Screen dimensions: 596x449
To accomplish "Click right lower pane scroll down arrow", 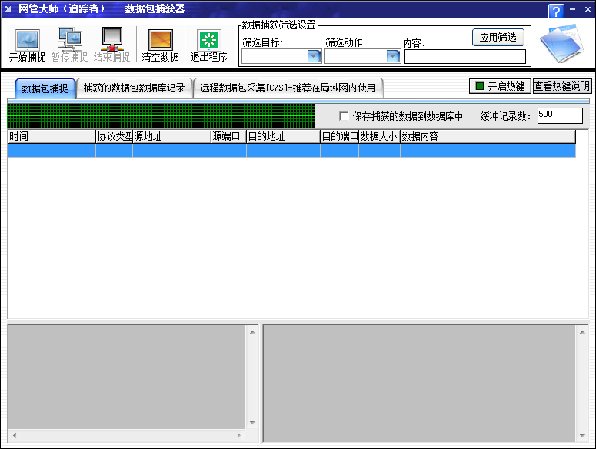I will pos(582,435).
